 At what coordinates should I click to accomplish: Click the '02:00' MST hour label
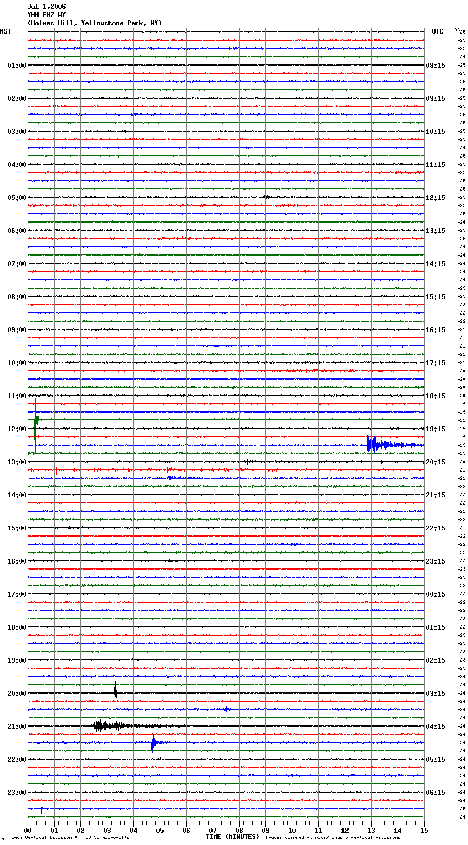tap(17, 99)
